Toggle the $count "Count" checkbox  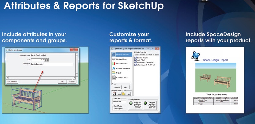(x=135, y=58)
